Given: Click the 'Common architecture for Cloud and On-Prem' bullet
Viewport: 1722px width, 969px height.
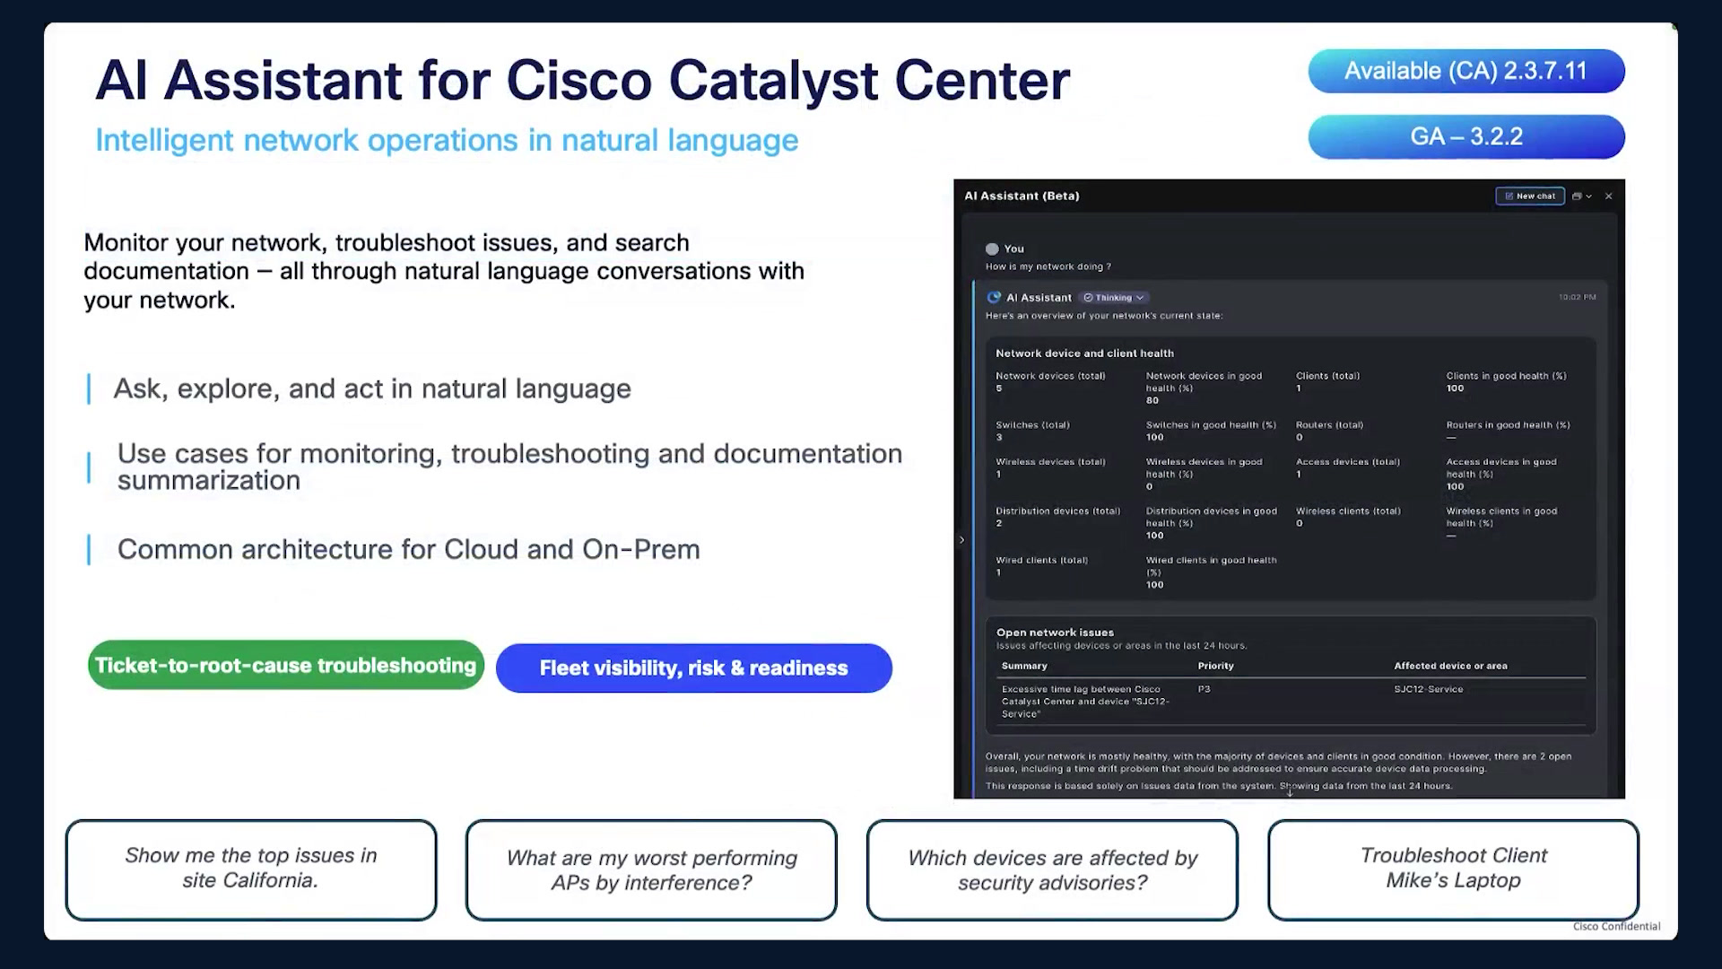Looking at the screenshot, I should point(409,549).
